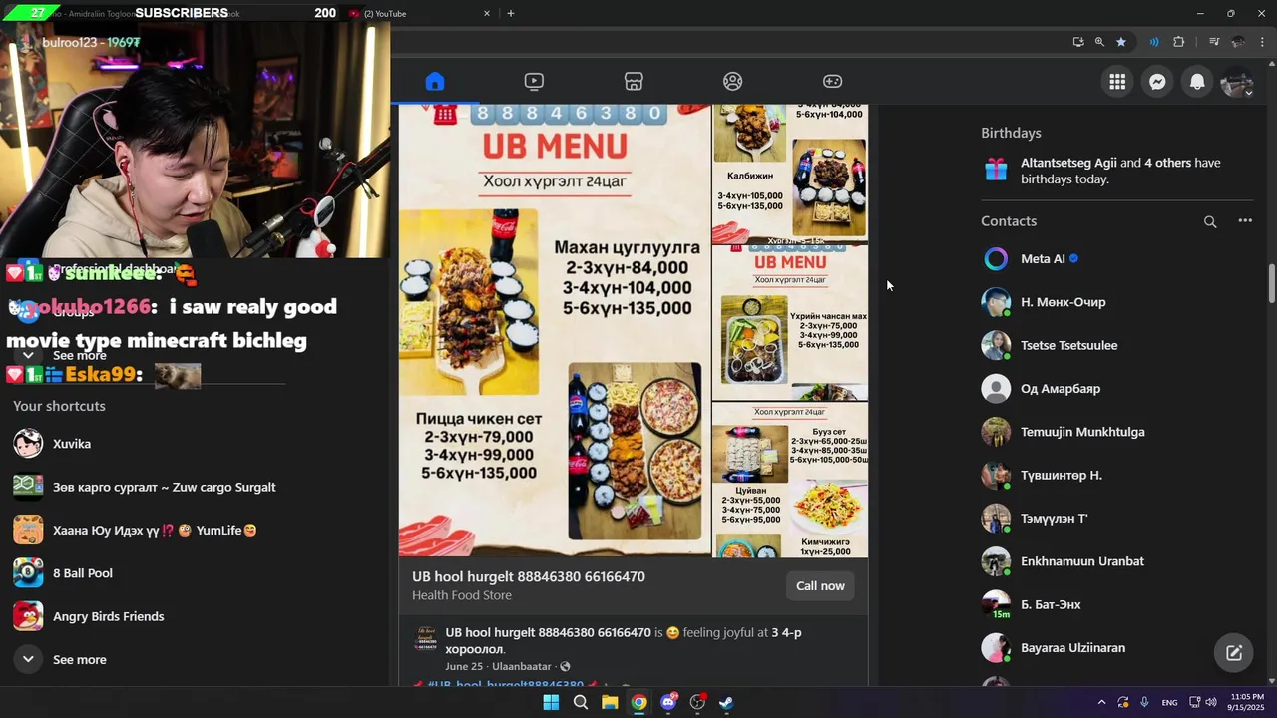Screen dimensions: 1277x718
Task: Open the Chrome extensions puzzle icon
Action: point(1179,42)
